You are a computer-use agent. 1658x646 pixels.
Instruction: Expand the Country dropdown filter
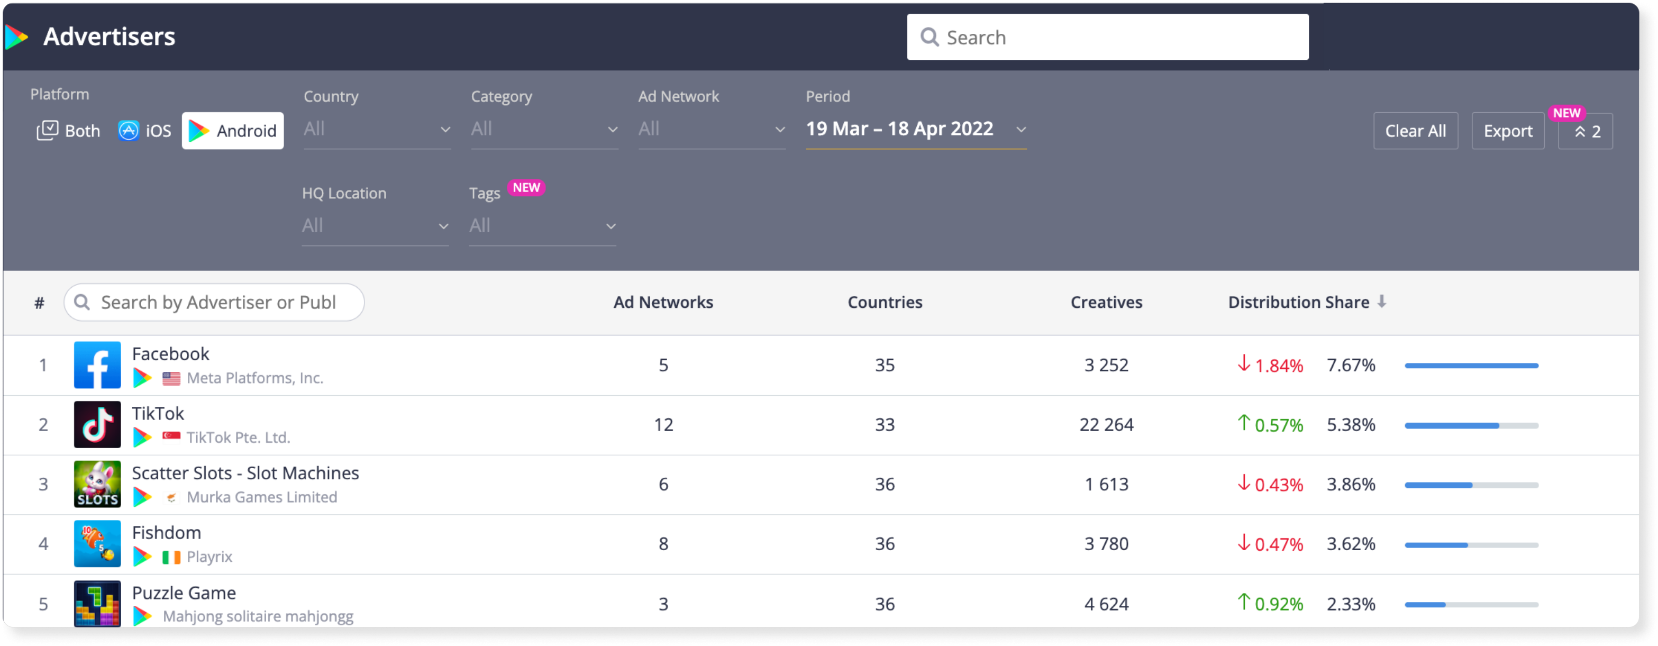(x=376, y=129)
